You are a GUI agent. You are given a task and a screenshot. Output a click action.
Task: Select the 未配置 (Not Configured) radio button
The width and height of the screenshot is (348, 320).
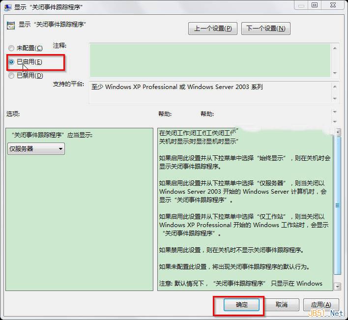click(x=11, y=48)
